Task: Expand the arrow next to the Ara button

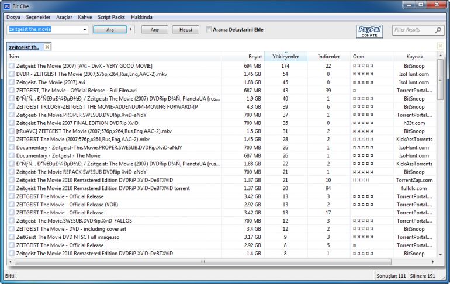Action: coord(130,29)
